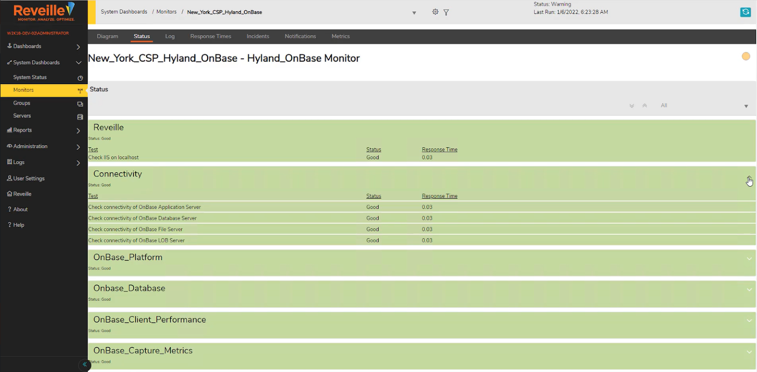Open the Notifications tab

pos(300,36)
